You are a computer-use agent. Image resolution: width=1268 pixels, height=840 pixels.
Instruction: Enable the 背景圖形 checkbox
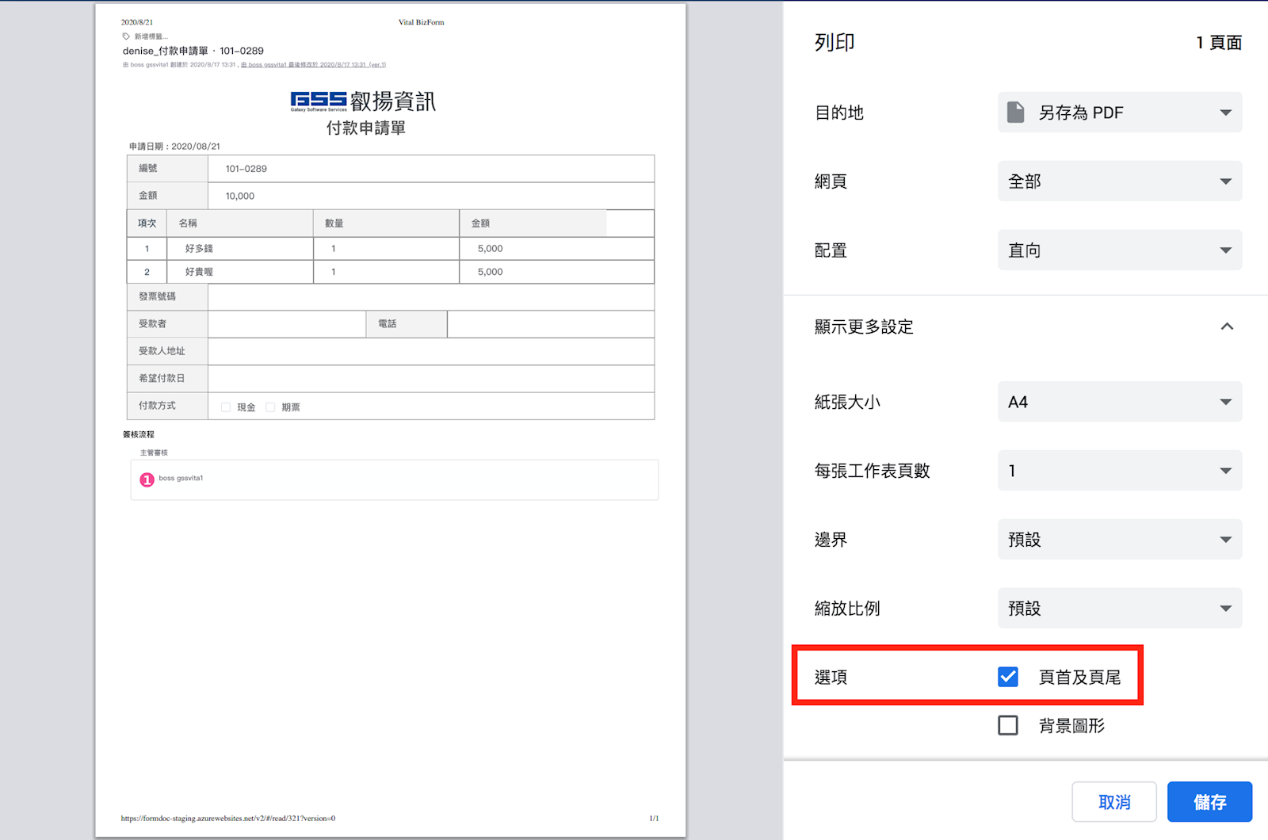click(1008, 725)
